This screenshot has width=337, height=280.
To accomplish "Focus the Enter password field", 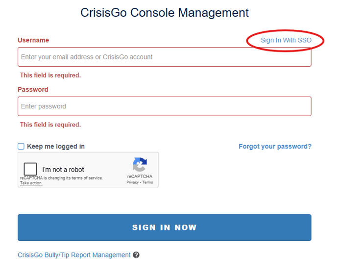I will pos(164,106).
